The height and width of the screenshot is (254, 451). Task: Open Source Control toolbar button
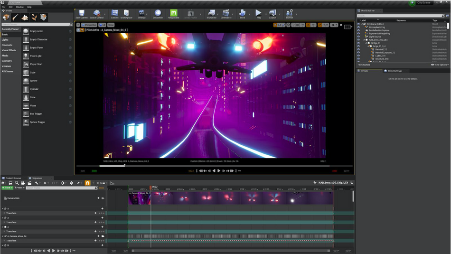click(97, 14)
